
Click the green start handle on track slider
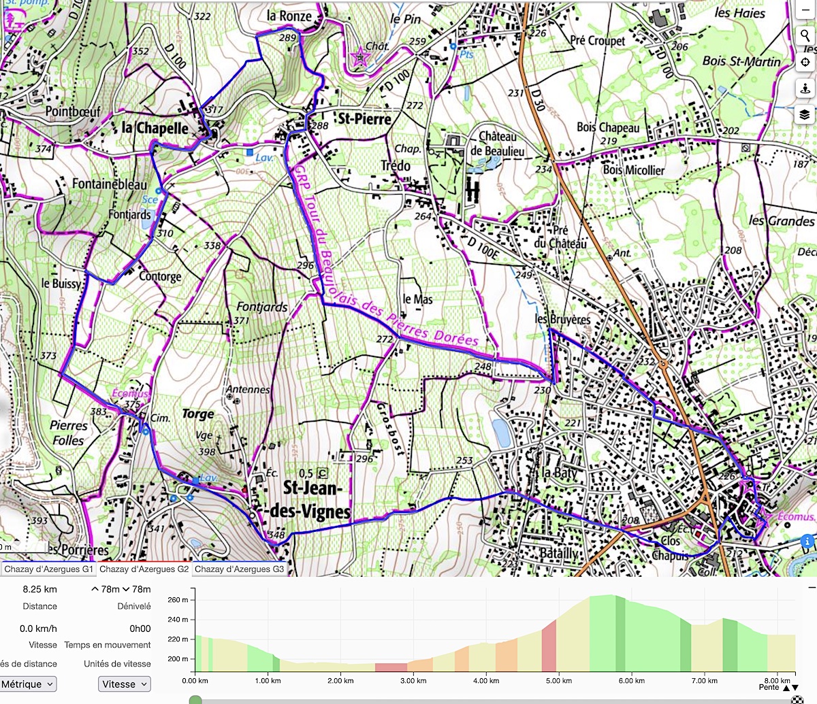[195, 700]
